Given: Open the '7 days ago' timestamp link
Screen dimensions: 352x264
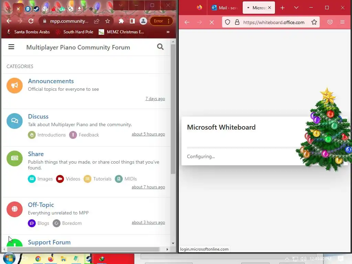Looking at the screenshot, I should point(155,99).
